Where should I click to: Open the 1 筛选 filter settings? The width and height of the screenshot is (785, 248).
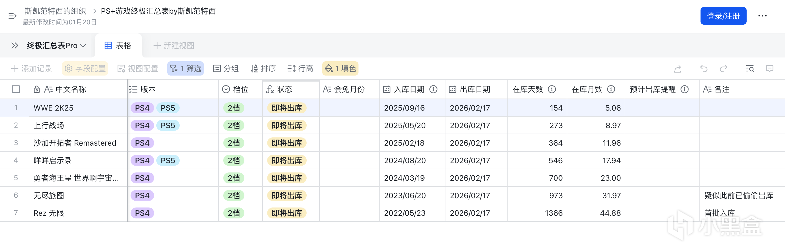click(186, 69)
